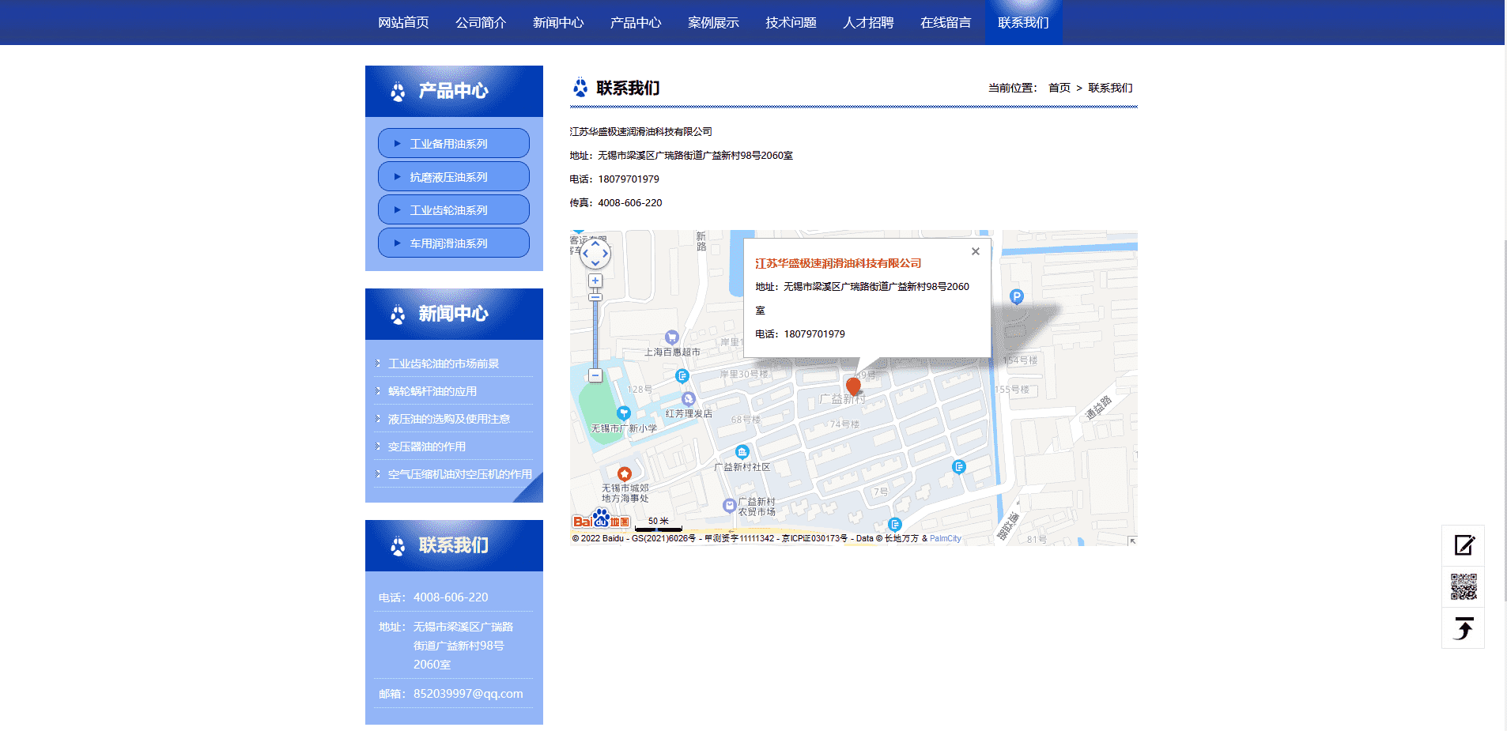Open news article 工业齿轮油的市场前景
1507x731 pixels.
443,364
